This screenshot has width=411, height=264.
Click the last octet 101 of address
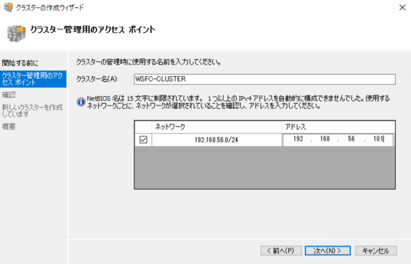[x=378, y=139]
